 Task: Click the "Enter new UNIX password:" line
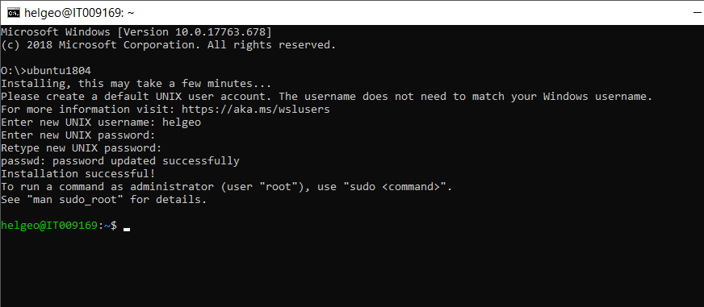click(78, 135)
